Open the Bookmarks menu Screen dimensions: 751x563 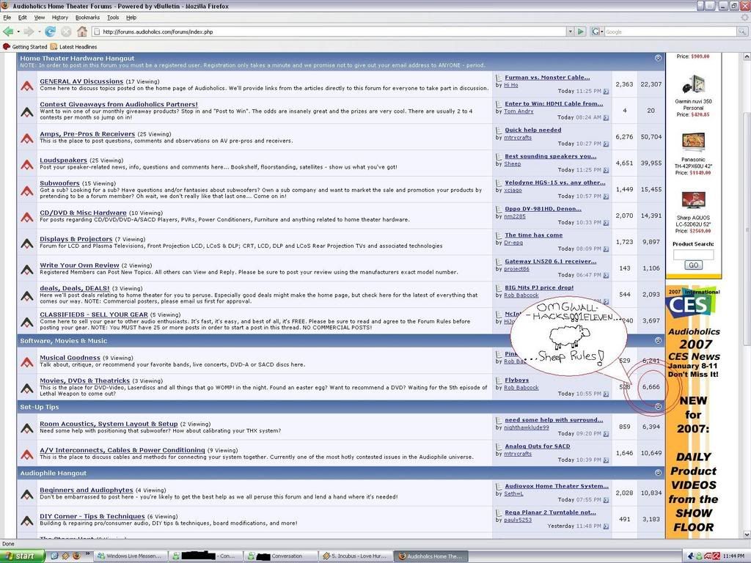pyautogui.click(x=88, y=18)
